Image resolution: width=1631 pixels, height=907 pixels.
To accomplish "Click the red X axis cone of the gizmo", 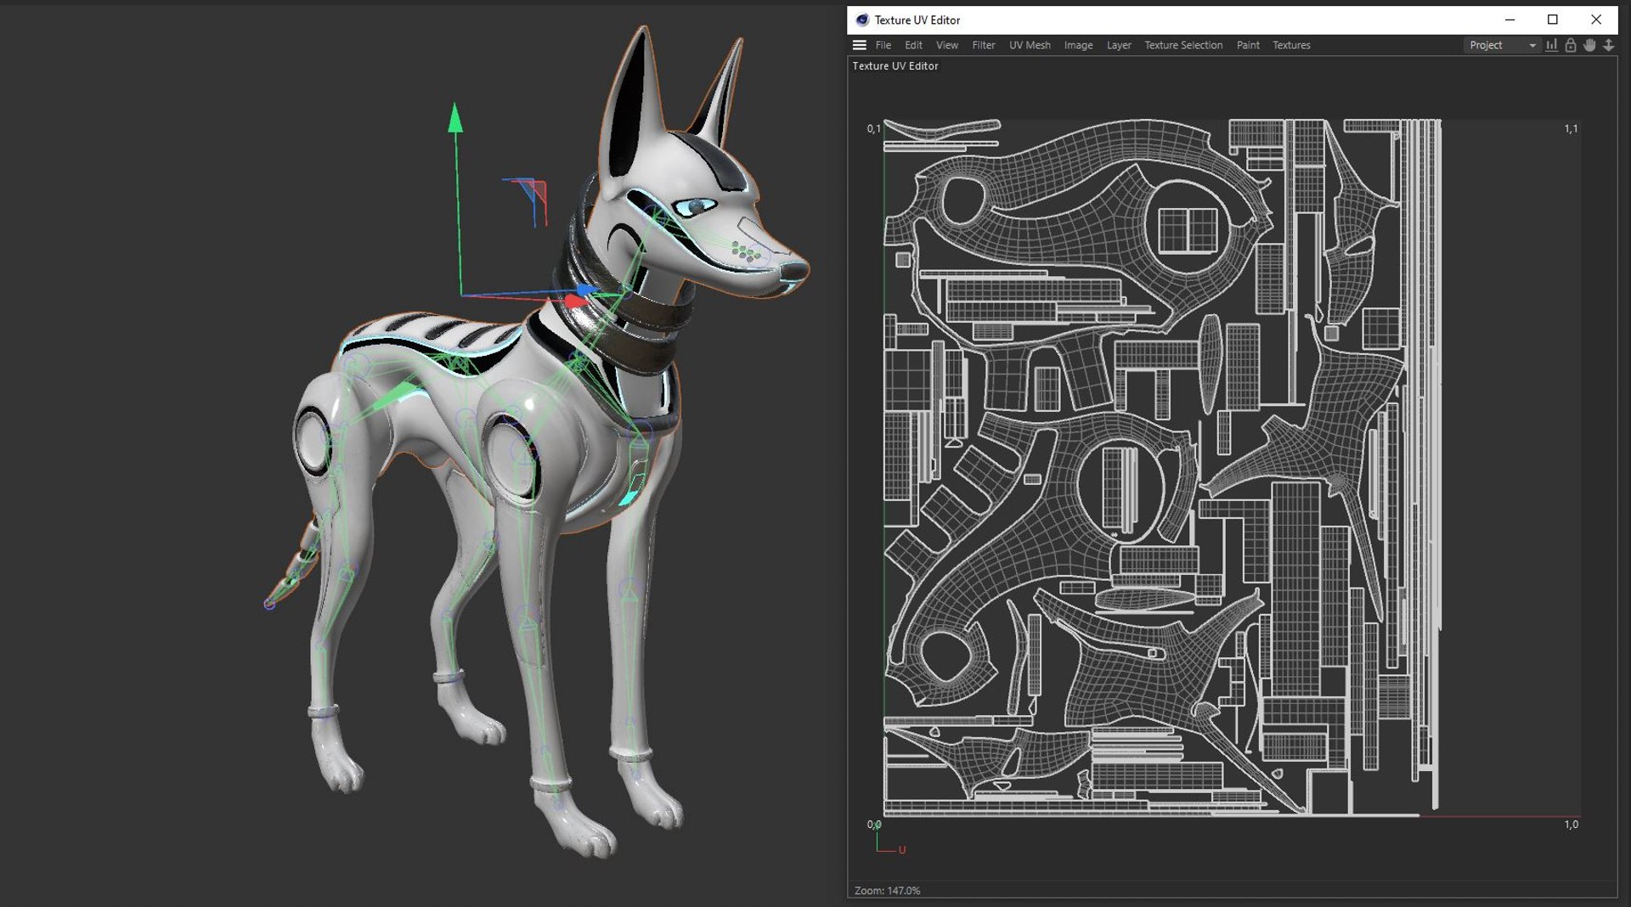I will point(575,301).
